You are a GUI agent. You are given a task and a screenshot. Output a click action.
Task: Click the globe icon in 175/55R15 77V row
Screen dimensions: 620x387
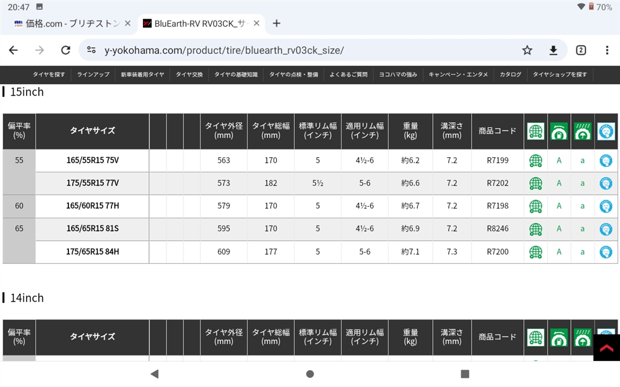pyautogui.click(x=536, y=183)
